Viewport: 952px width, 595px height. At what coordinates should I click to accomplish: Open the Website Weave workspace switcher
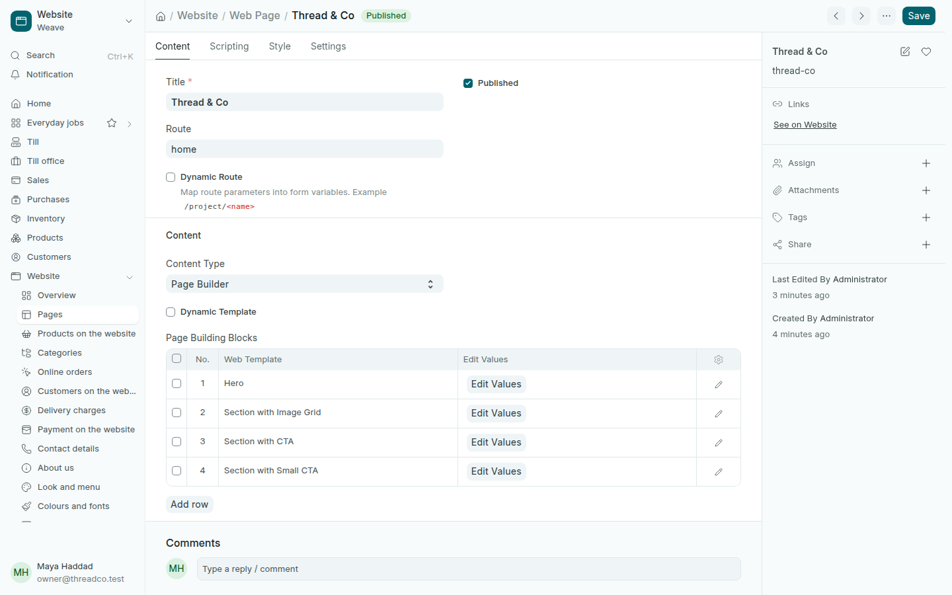pyautogui.click(x=72, y=21)
